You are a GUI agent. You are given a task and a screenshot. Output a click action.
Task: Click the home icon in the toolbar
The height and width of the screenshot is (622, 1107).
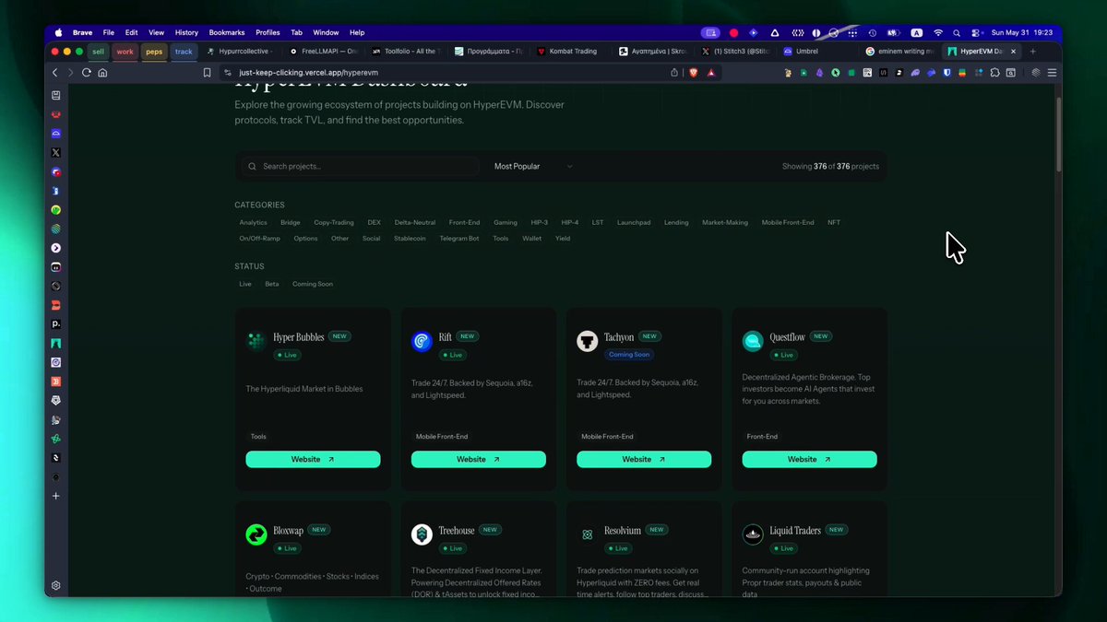[102, 73]
